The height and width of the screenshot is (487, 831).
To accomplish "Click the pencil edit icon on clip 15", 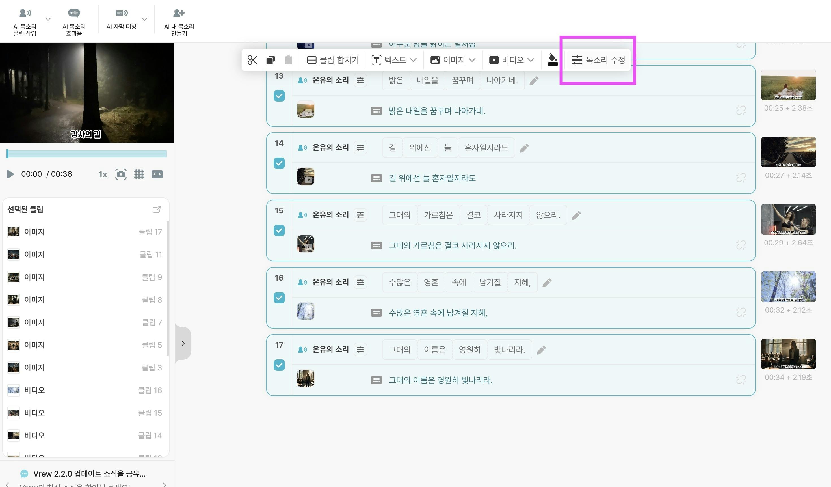I will pyautogui.click(x=576, y=215).
